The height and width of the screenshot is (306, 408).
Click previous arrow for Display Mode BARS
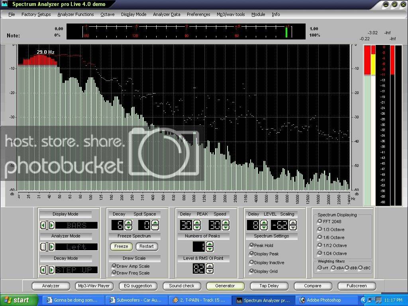pyautogui.click(x=43, y=225)
